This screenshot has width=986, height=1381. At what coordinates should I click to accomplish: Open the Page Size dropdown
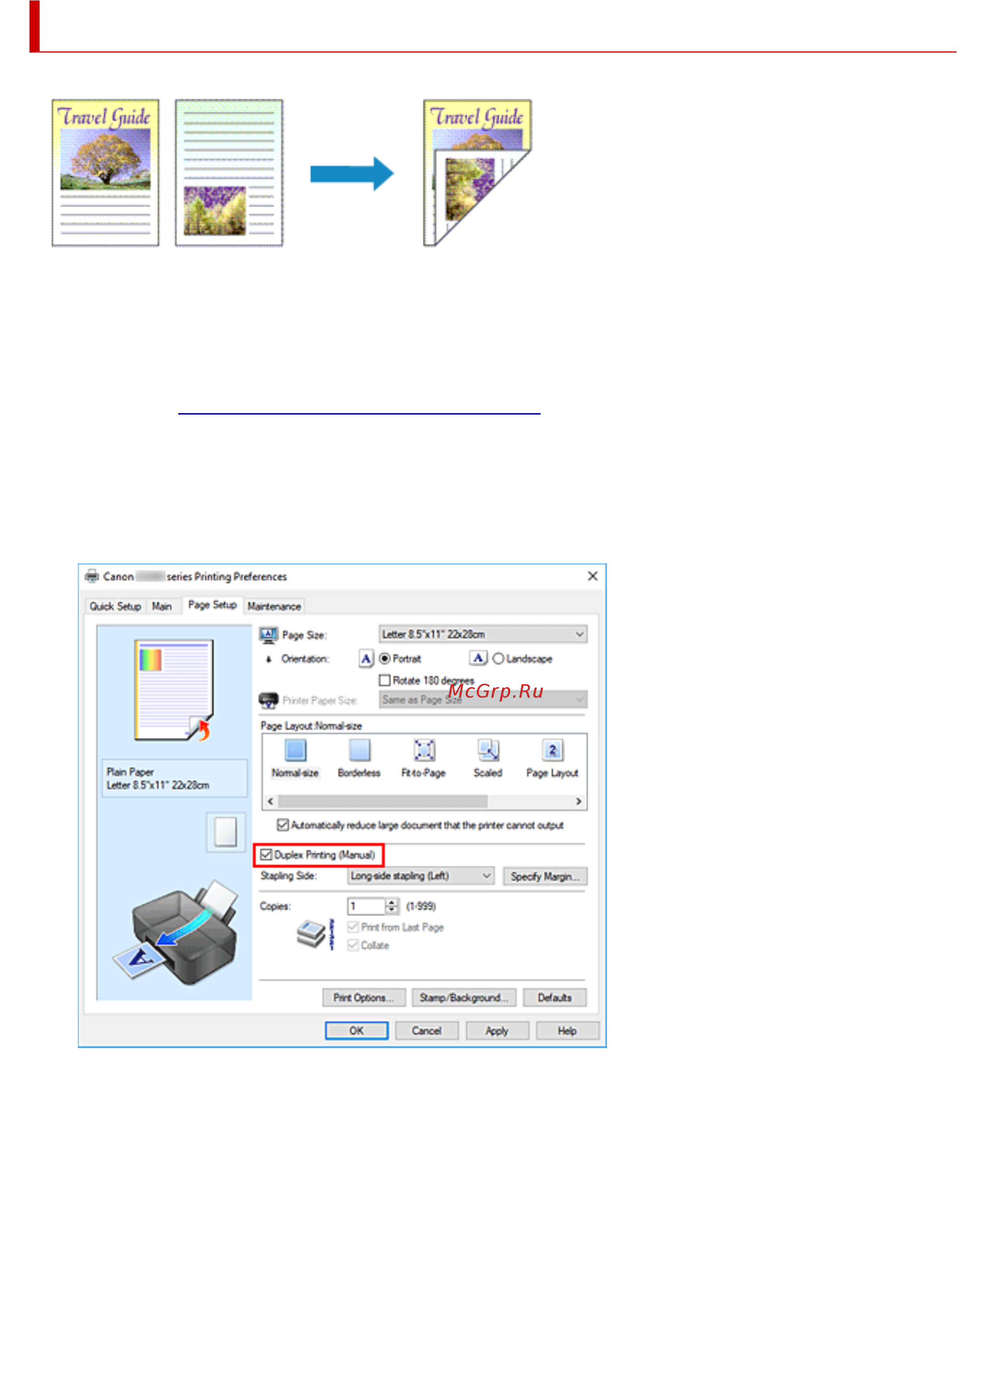coord(483,634)
